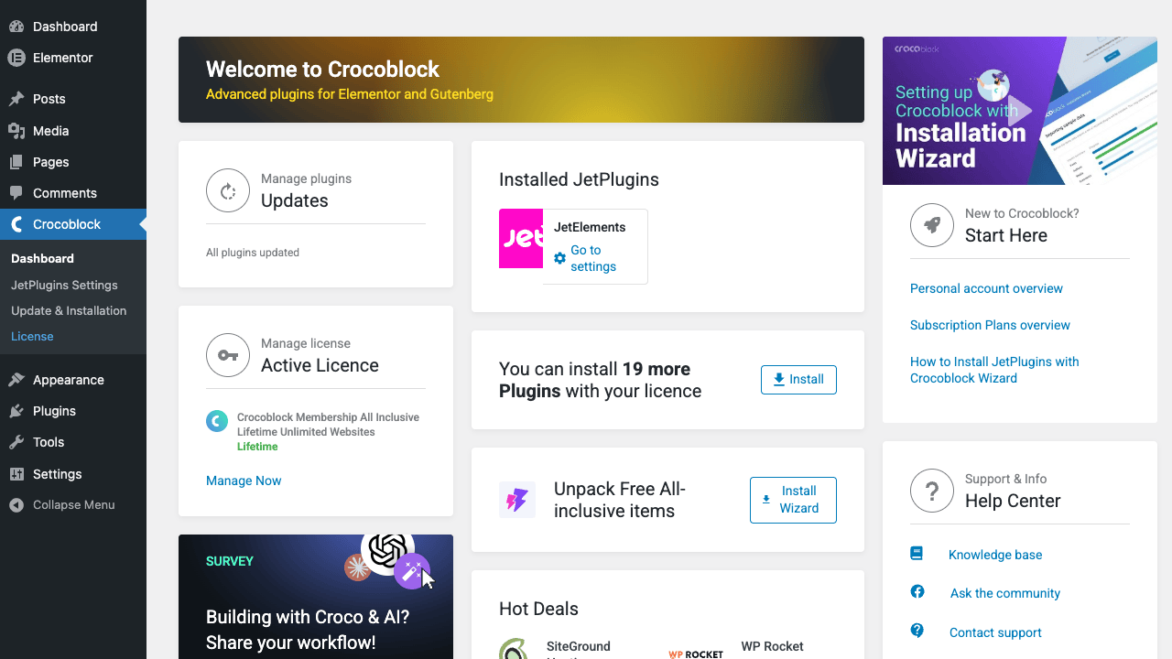The width and height of the screenshot is (1172, 659).
Task: Click the Active Licence key icon
Action: coord(228,355)
